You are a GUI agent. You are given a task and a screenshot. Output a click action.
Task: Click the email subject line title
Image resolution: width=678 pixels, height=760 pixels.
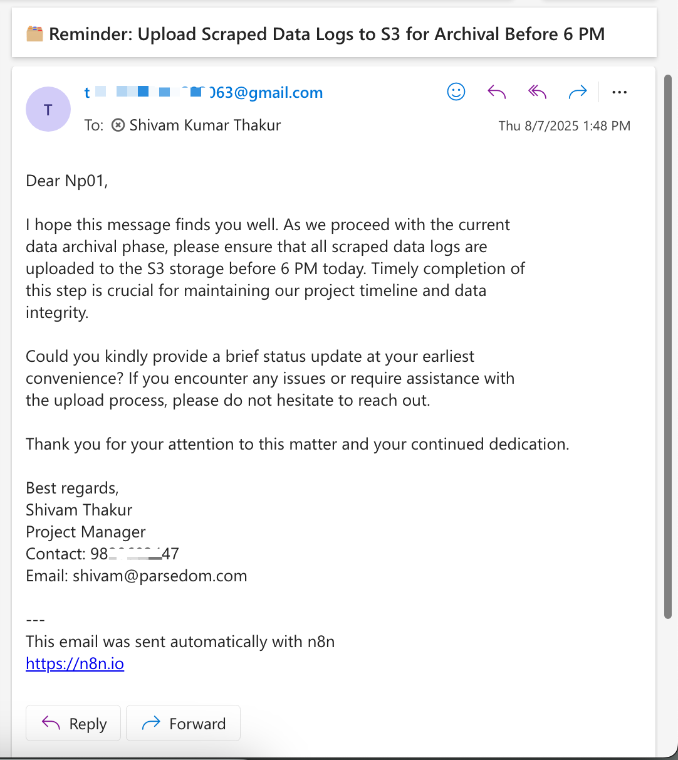pos(326,34)
